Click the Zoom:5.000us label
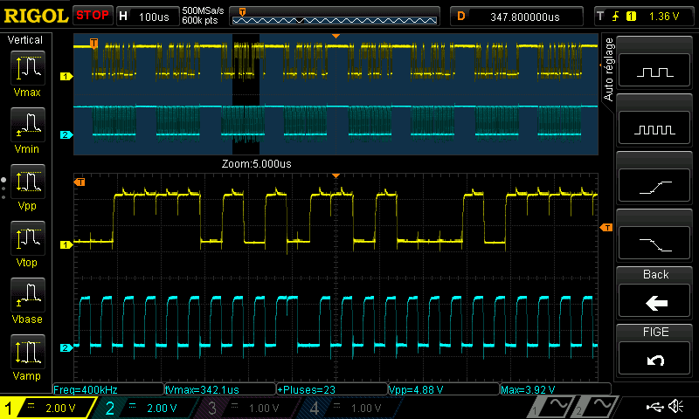The height and width of the screenshot is (419, 699). point(256,164)
